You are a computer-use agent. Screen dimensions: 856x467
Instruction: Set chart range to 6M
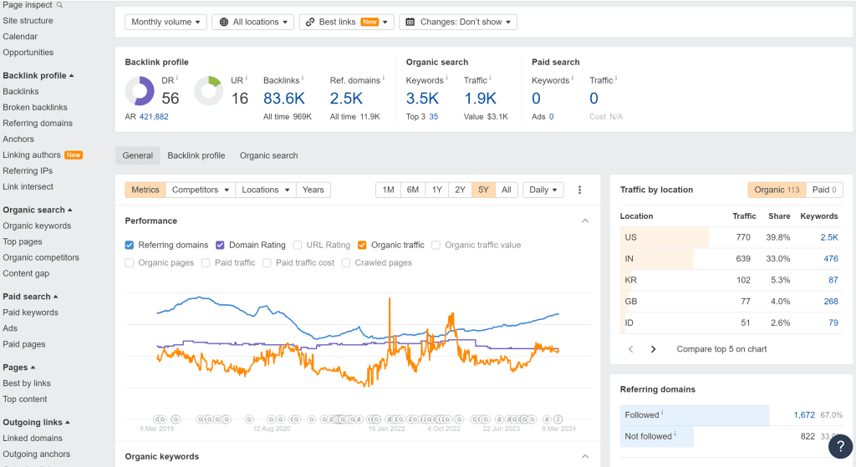413,190
